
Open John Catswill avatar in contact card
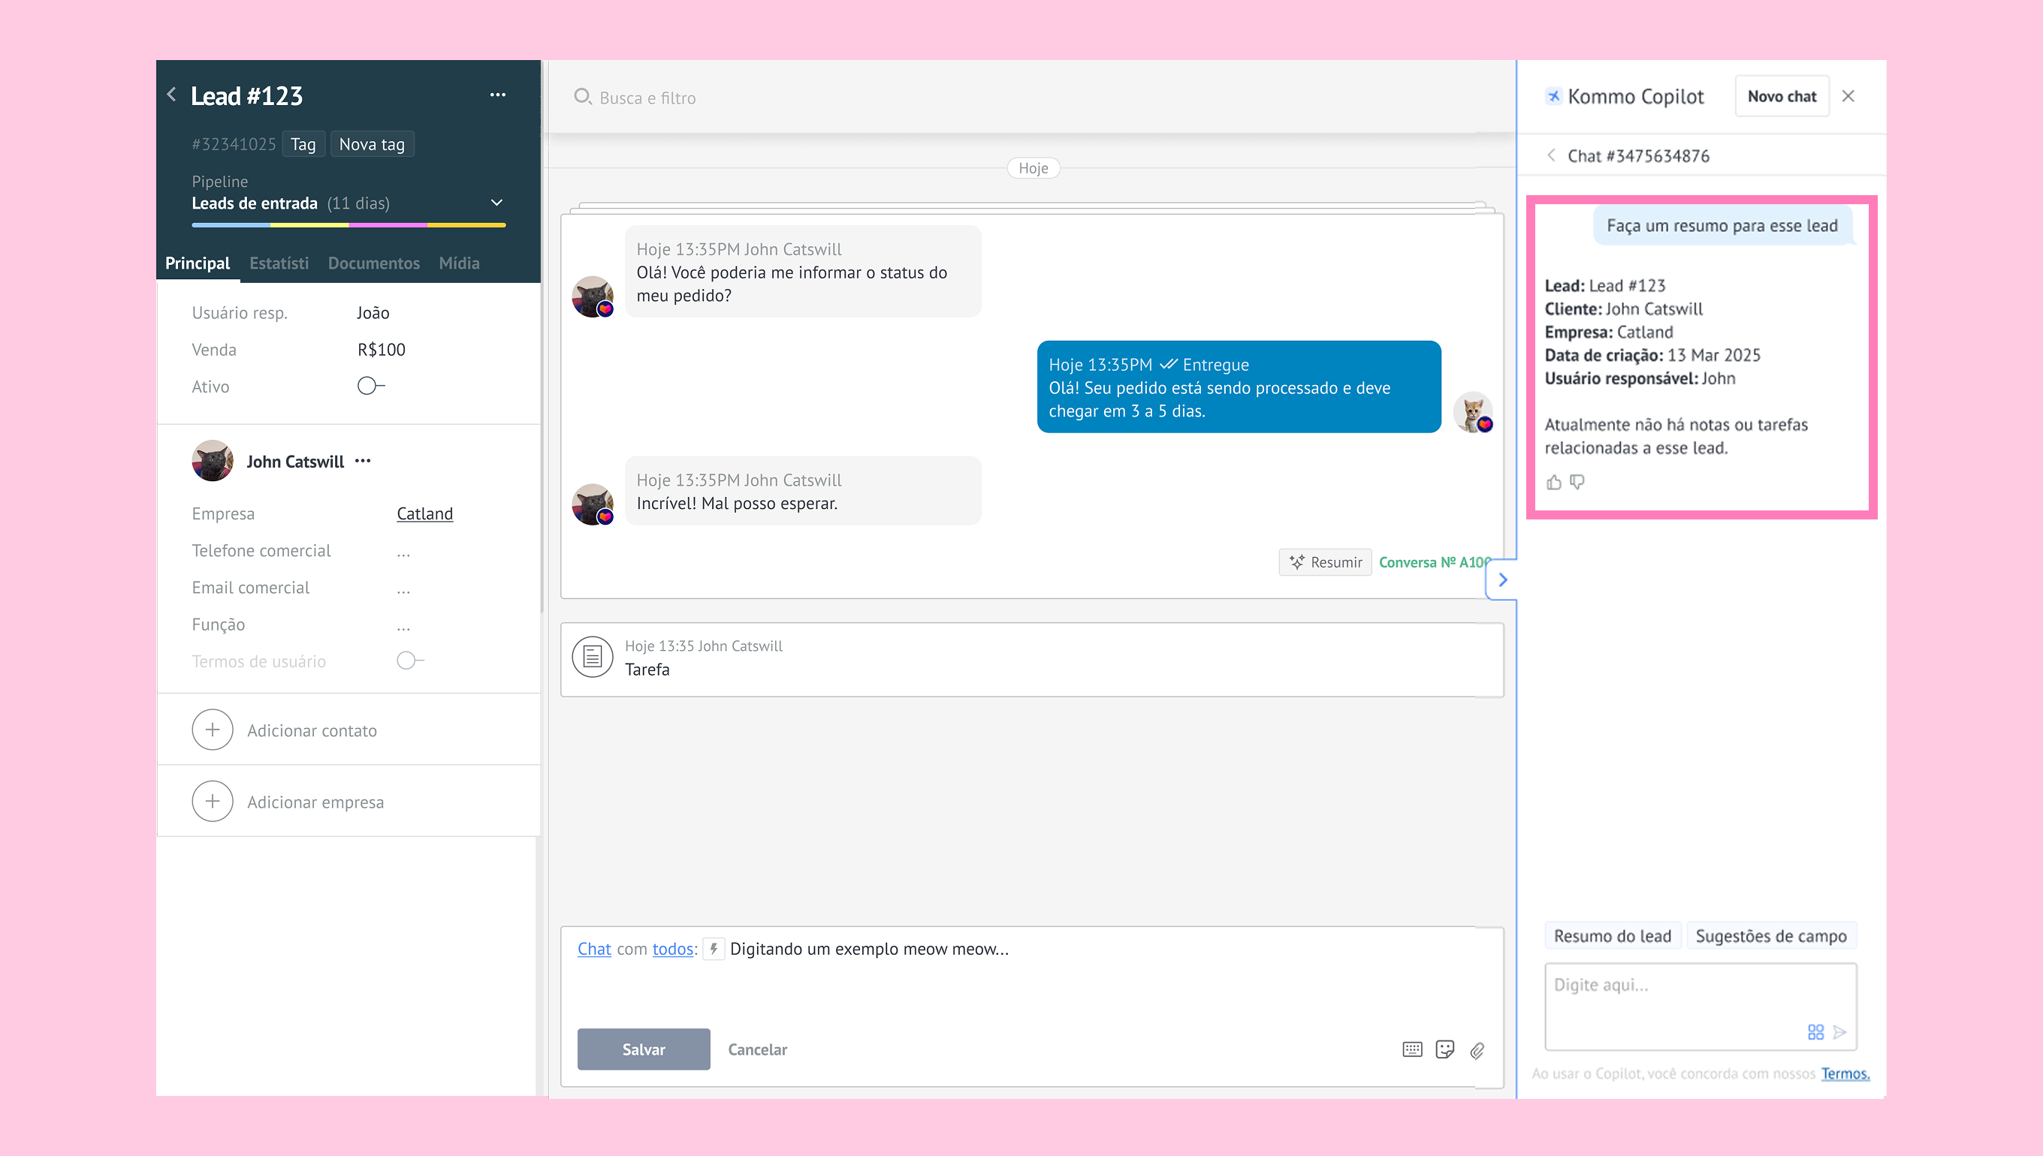[212, 460]
